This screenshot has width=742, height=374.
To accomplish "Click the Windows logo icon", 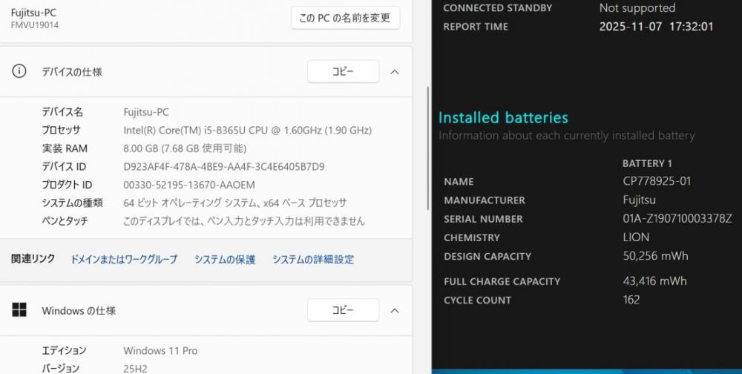I will click(x=19, y=310).
